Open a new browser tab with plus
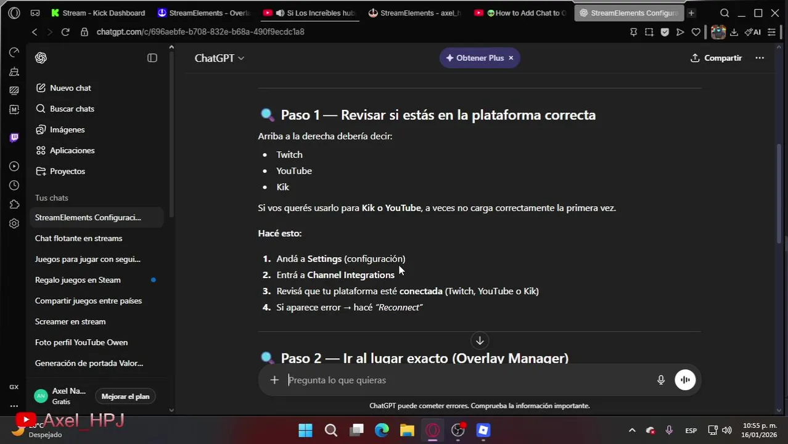The image size is (788, 444). tap(691, 13)
